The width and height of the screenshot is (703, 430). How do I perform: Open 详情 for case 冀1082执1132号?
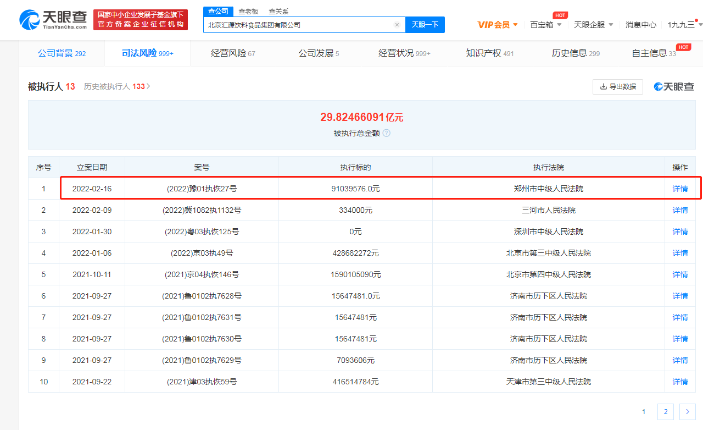pos(680,210)
